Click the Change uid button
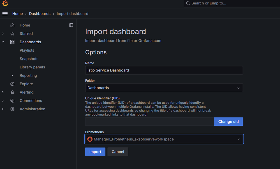Image resolution: width=280 pixels, height=169 pixels. click(x=228, y=122)
